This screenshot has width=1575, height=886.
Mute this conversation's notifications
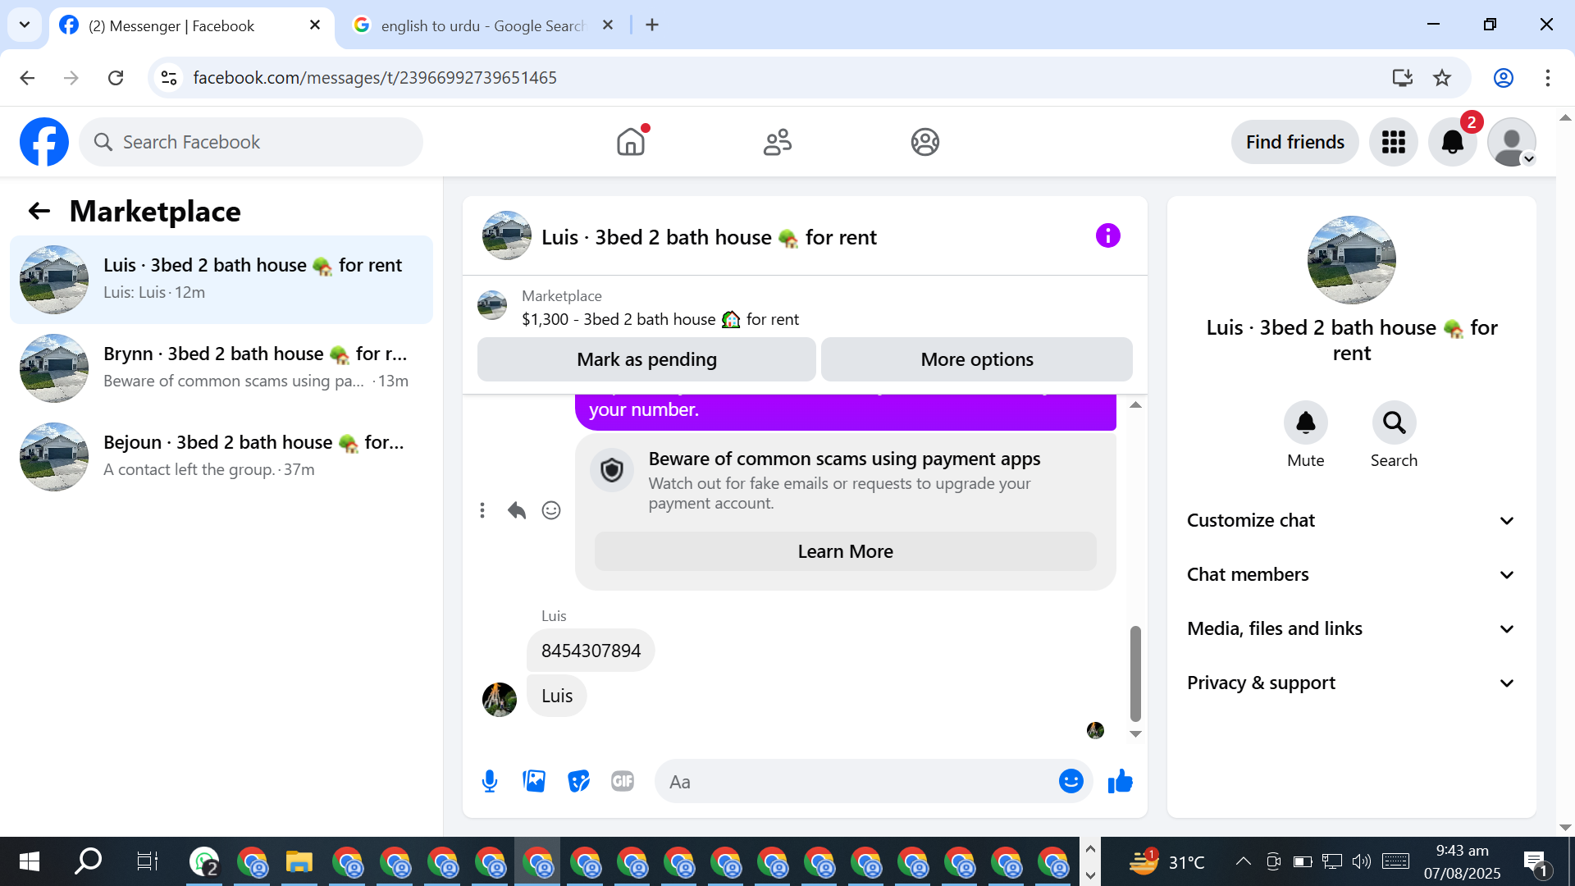[x=1305, y=422]
